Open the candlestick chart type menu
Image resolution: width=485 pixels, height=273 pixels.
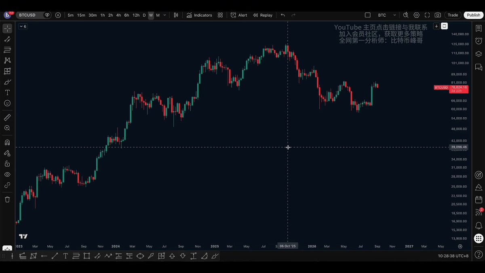176,15
